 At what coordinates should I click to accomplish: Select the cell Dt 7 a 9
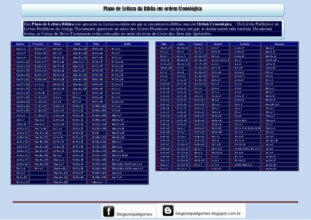(58, 53)
